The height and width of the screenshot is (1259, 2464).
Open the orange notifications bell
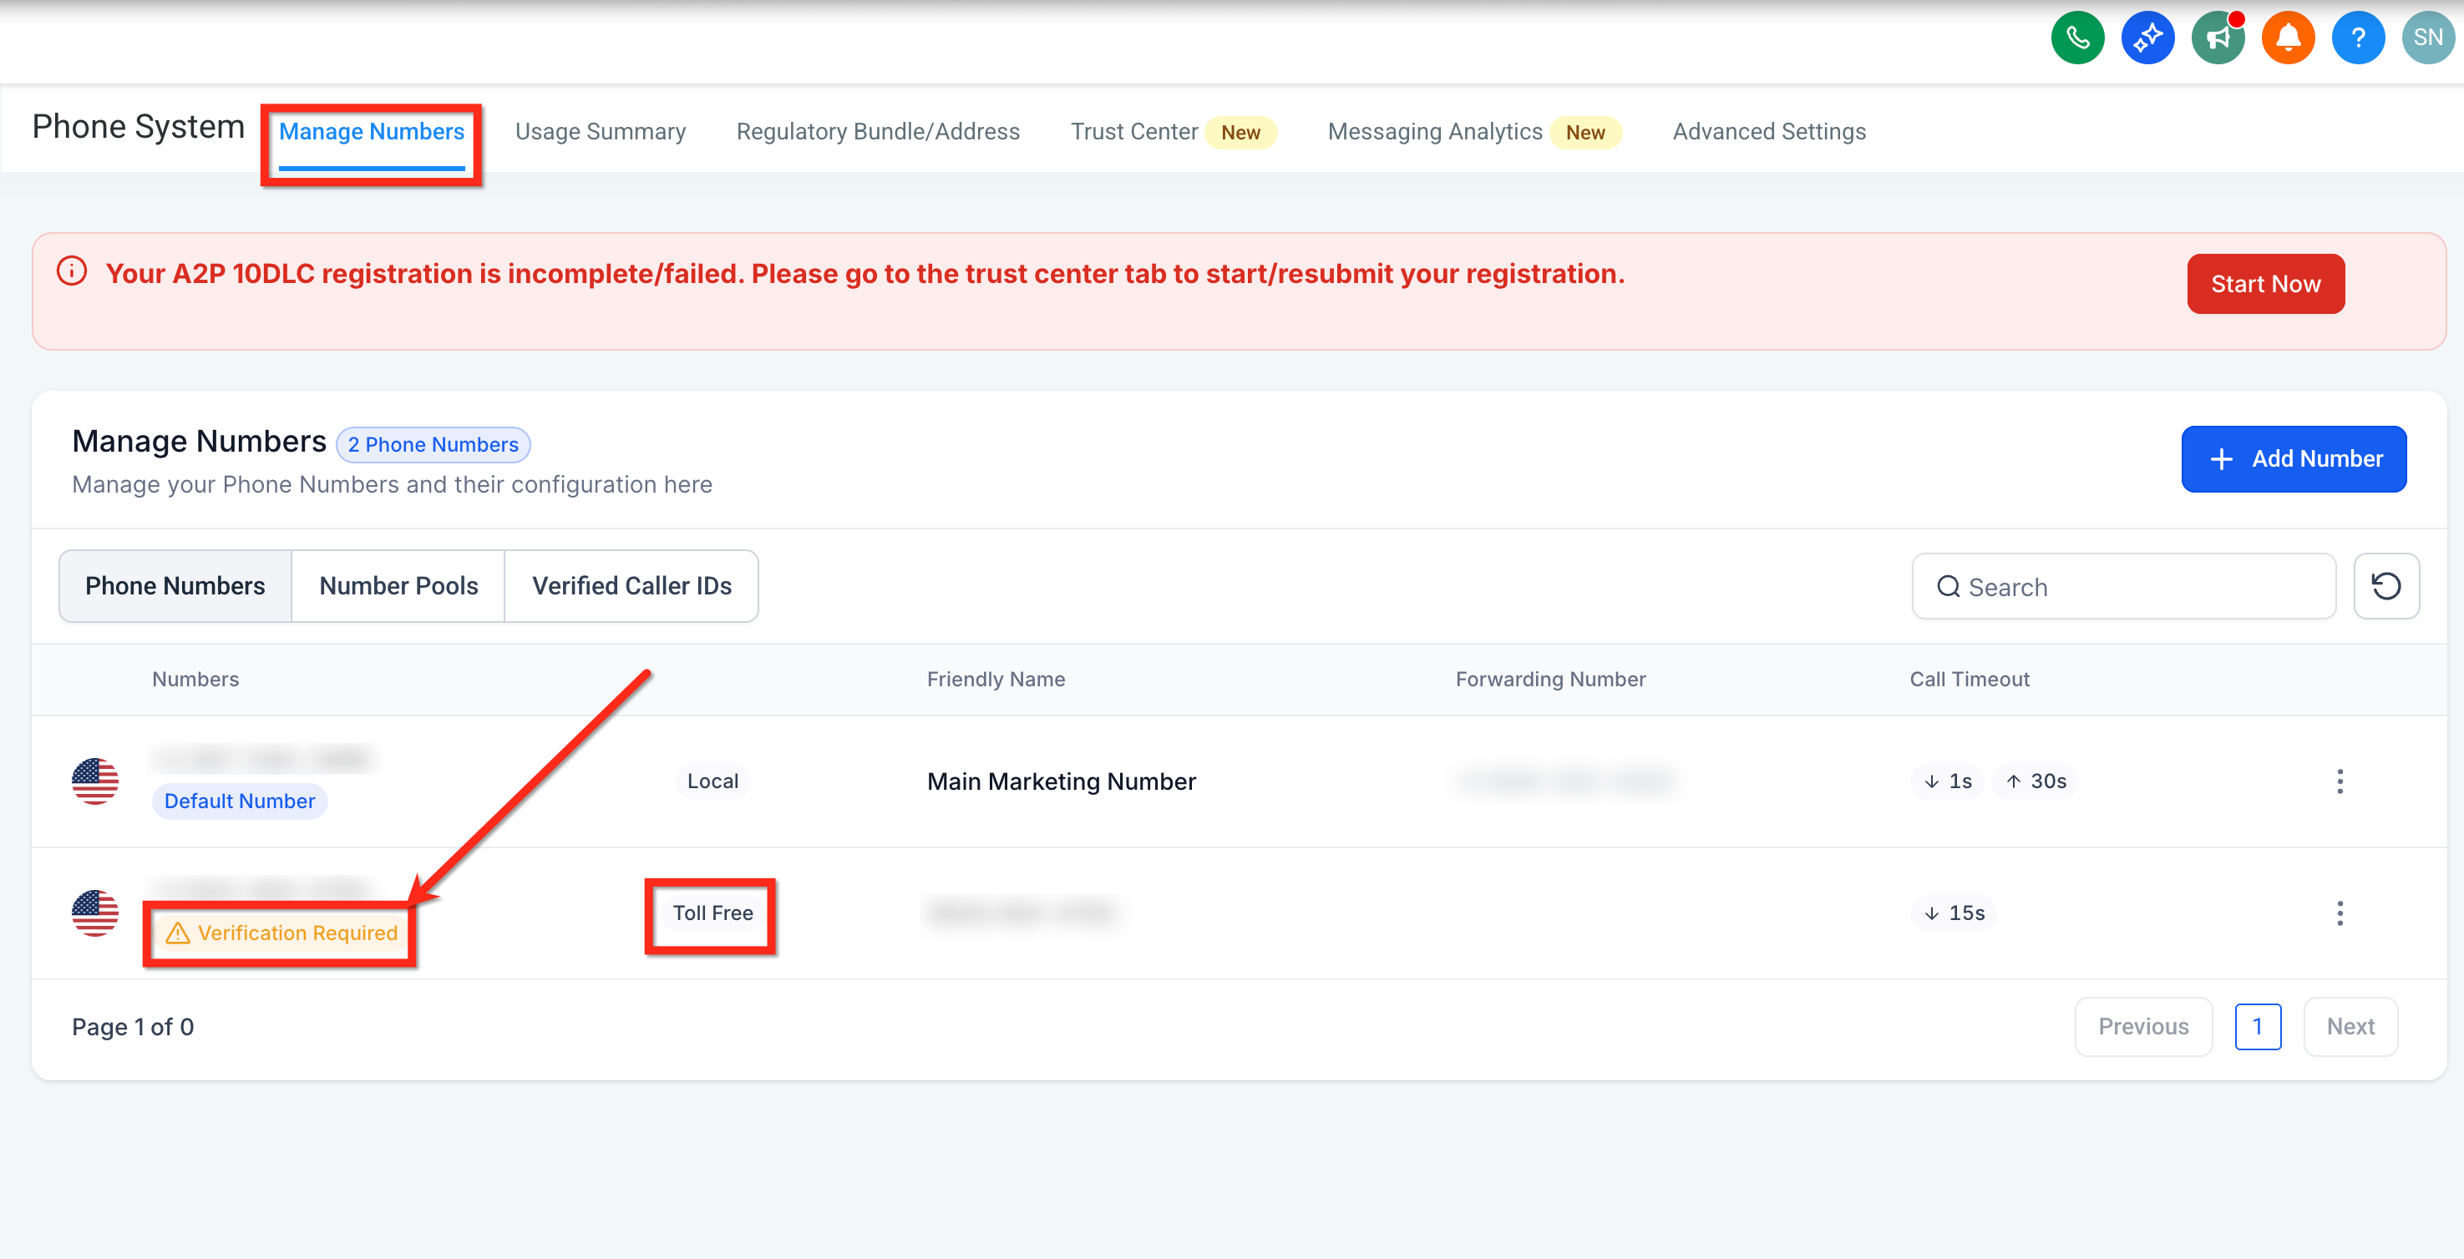click(x=2287, y=38)
